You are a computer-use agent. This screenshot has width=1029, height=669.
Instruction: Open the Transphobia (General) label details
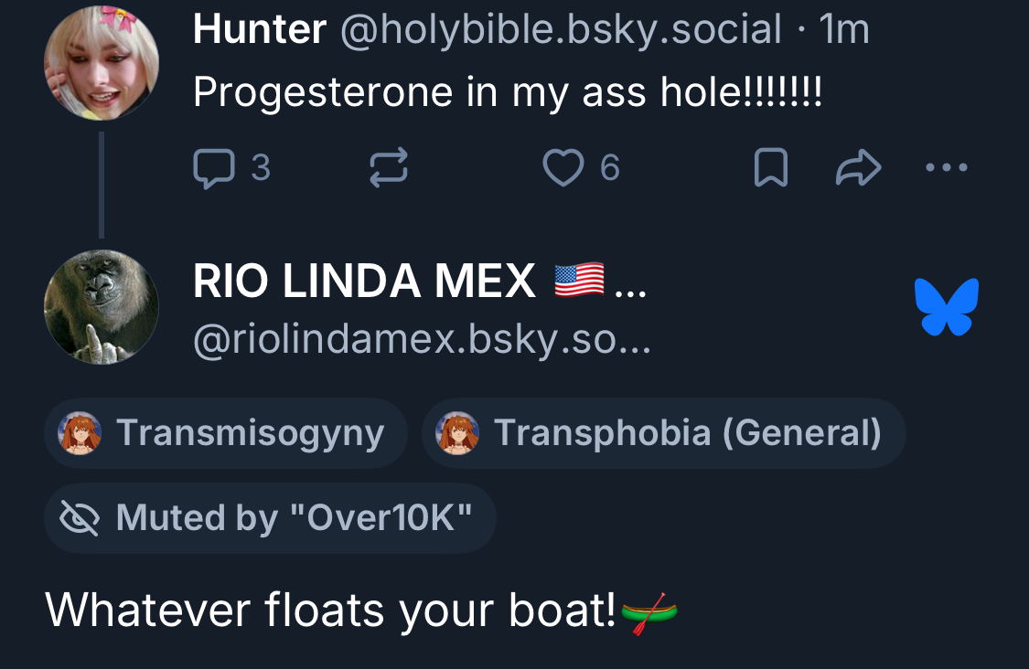coord(663,433)
